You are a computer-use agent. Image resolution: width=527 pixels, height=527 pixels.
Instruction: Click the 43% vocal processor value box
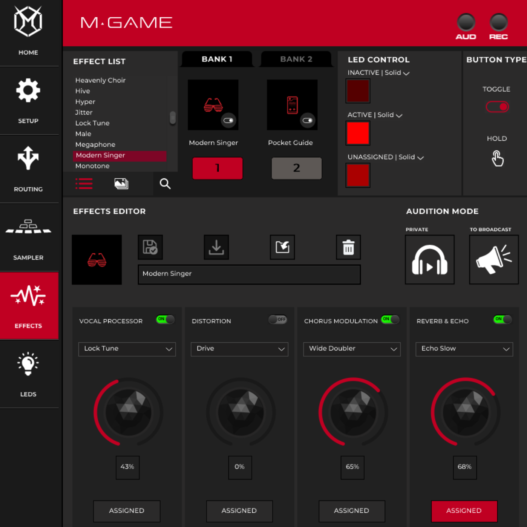coord(127,467)
